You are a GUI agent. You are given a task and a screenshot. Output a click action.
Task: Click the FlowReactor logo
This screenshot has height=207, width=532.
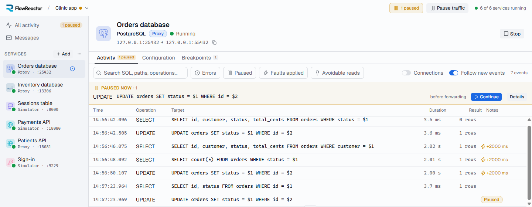(x=24, y=8)
